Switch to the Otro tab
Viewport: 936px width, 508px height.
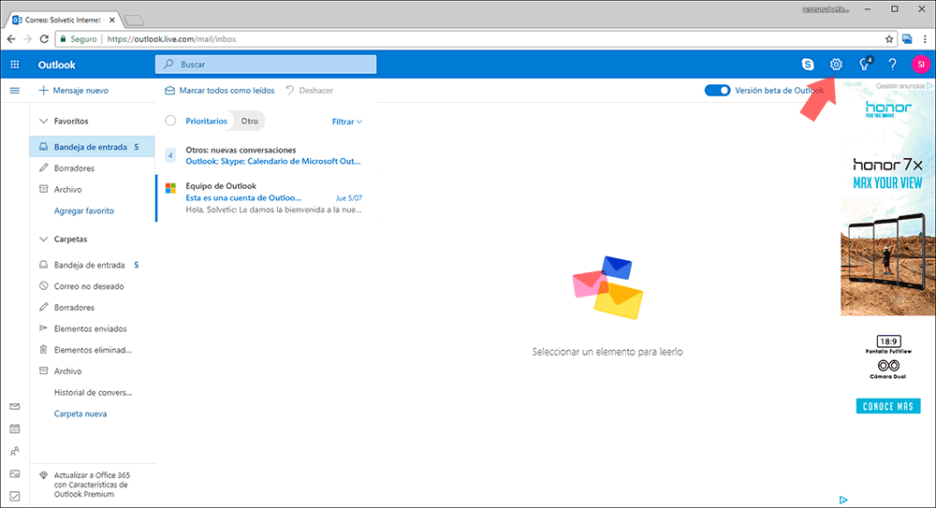[x=250, y=121]
